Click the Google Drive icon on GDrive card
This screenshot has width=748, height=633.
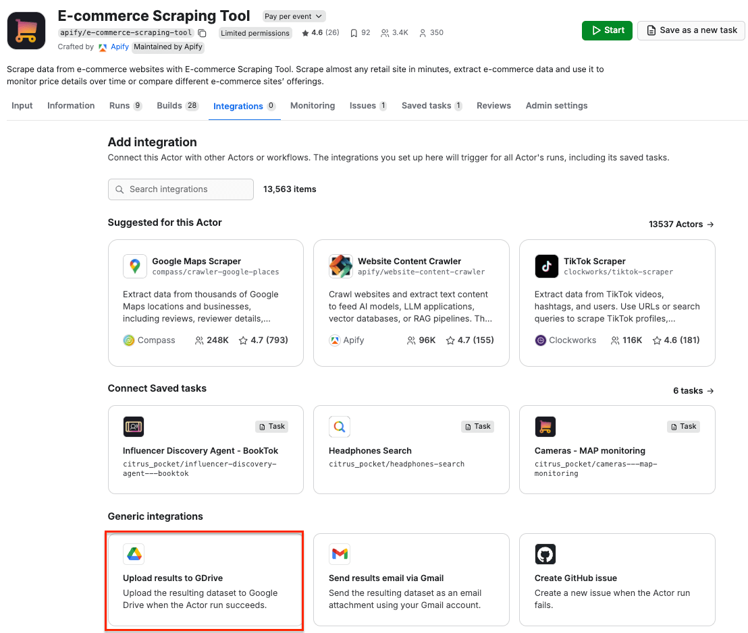(134, 553)
